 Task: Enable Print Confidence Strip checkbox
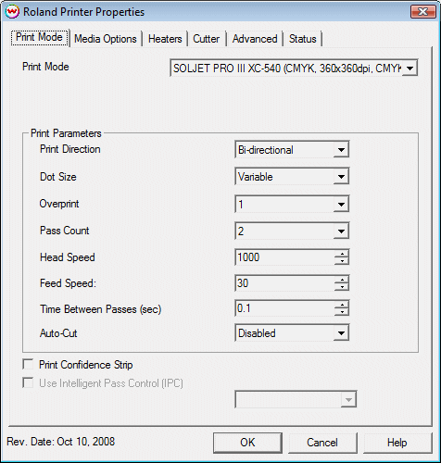tap(28, 364)
